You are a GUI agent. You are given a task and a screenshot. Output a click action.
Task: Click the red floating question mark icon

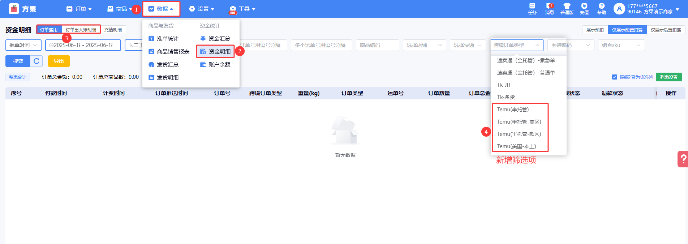pos(683,159)
